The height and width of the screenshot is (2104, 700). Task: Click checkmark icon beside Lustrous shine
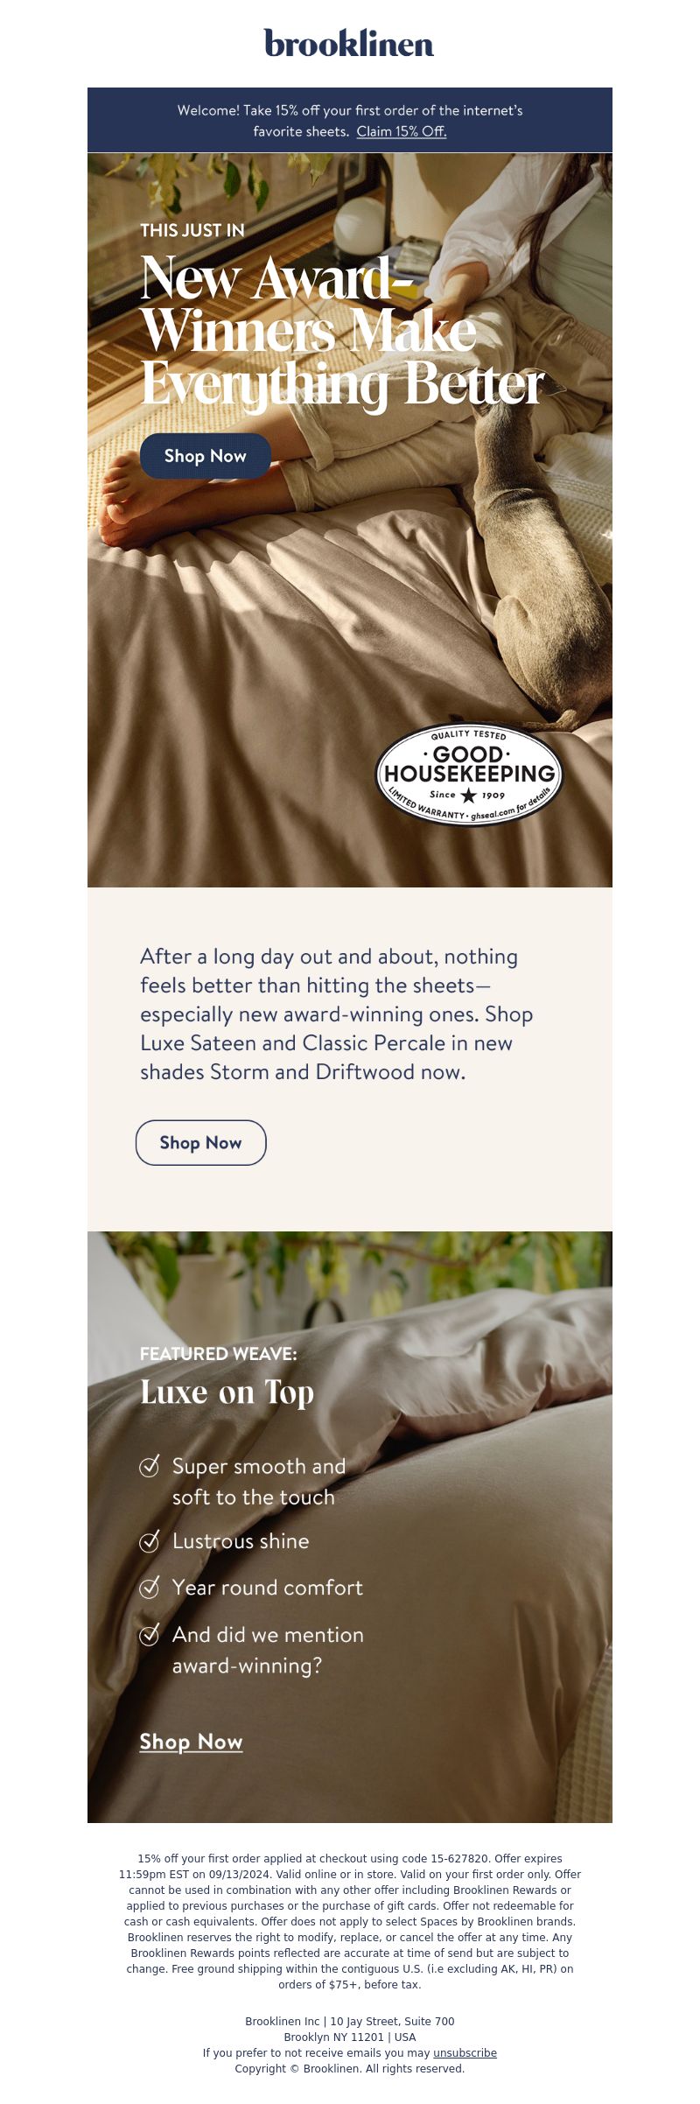pos(150,1540)
